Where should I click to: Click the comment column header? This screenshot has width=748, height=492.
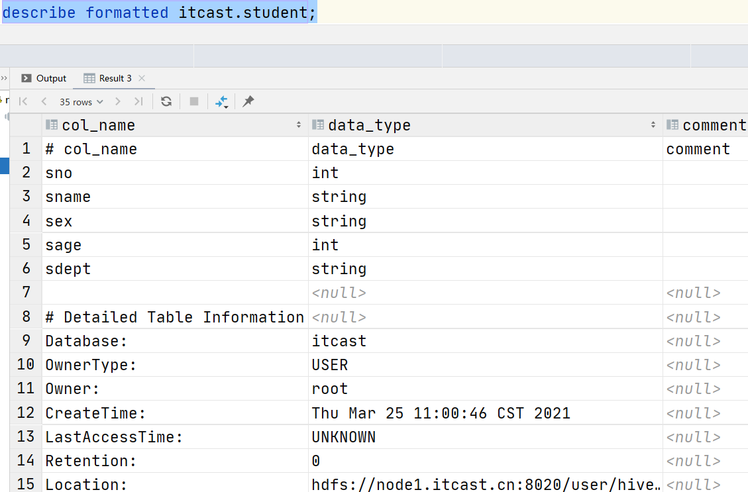[x=706, y=125]
